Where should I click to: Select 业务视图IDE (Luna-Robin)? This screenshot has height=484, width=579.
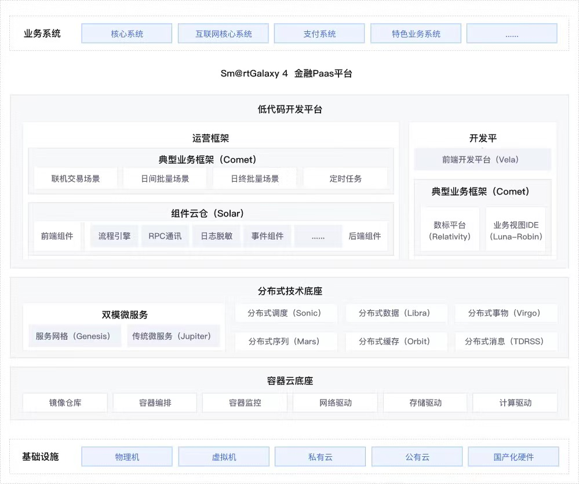515,231
